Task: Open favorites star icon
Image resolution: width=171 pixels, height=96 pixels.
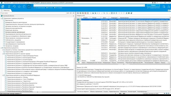Action: point(19,6)
